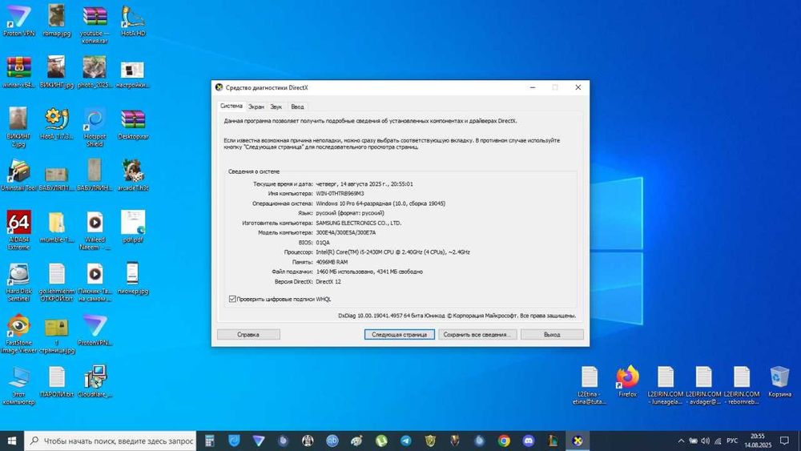Select the mumble folder on desktop
The width and height of the screenshot is (801, 451).
pos(57,226)
